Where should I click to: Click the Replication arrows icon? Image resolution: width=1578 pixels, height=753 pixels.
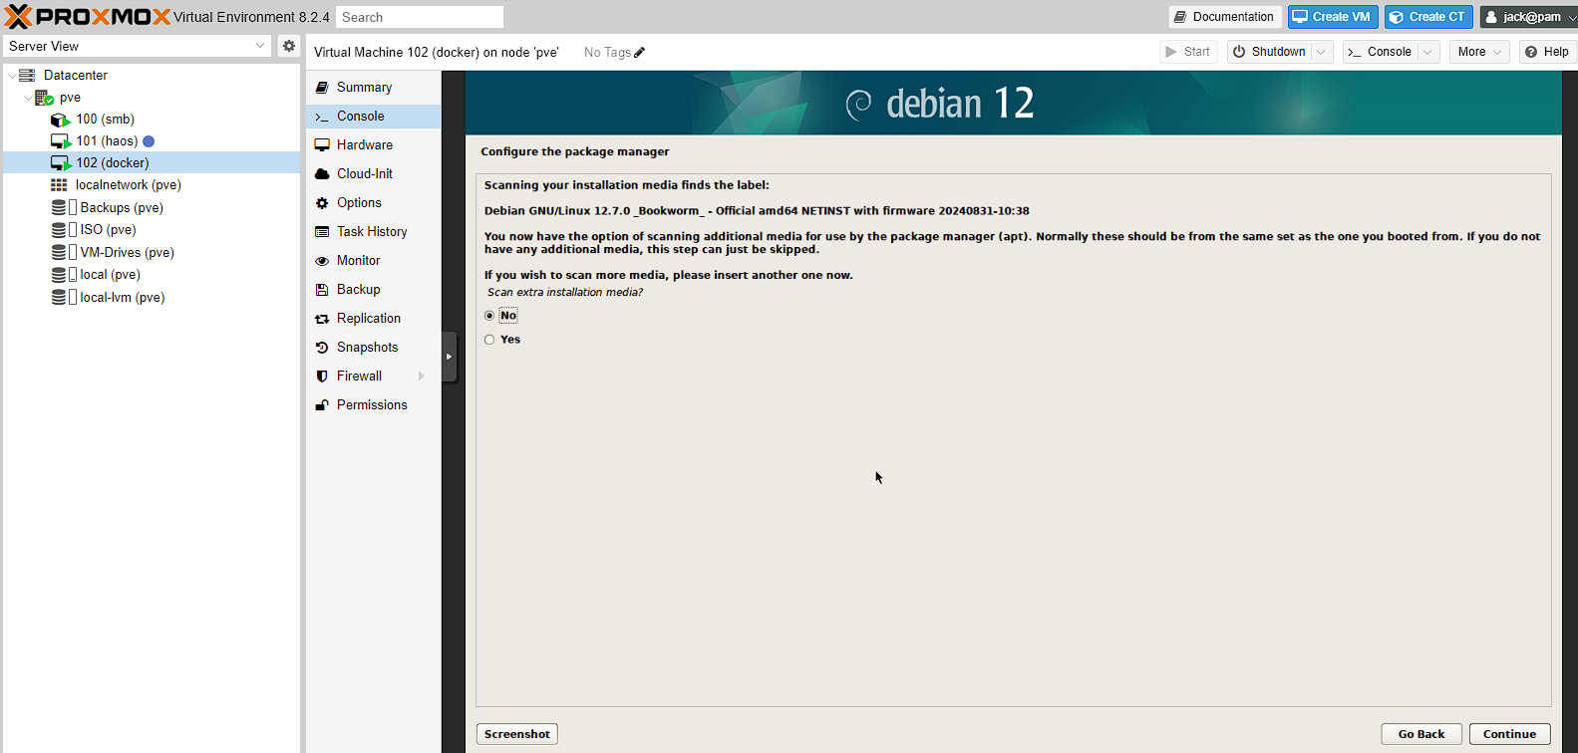pyautogui.click(x=322, y=319)
